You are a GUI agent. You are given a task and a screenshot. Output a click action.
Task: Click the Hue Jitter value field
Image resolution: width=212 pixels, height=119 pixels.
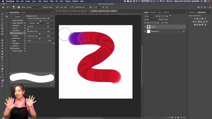(50, 26)
